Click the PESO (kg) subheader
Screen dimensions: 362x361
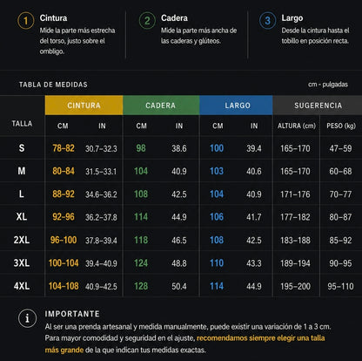tap(341, 126)
